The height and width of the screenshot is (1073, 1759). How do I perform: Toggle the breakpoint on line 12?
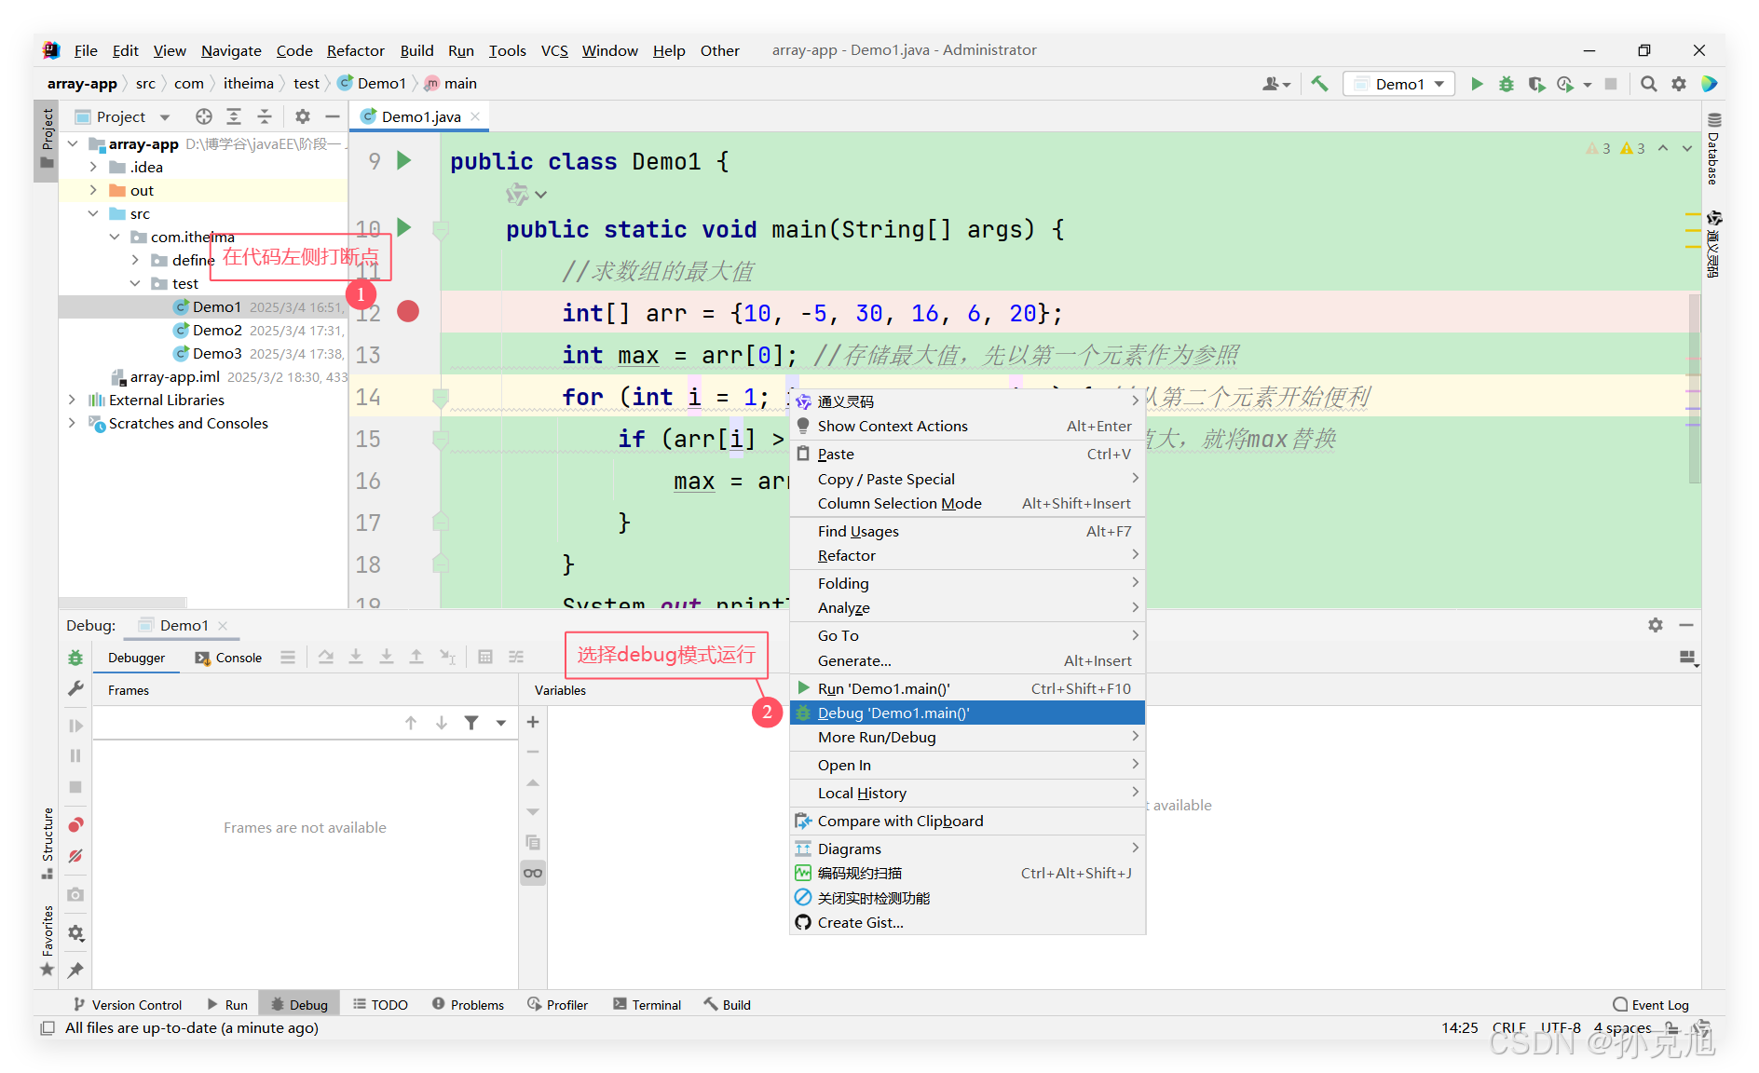tap(408, 312)
